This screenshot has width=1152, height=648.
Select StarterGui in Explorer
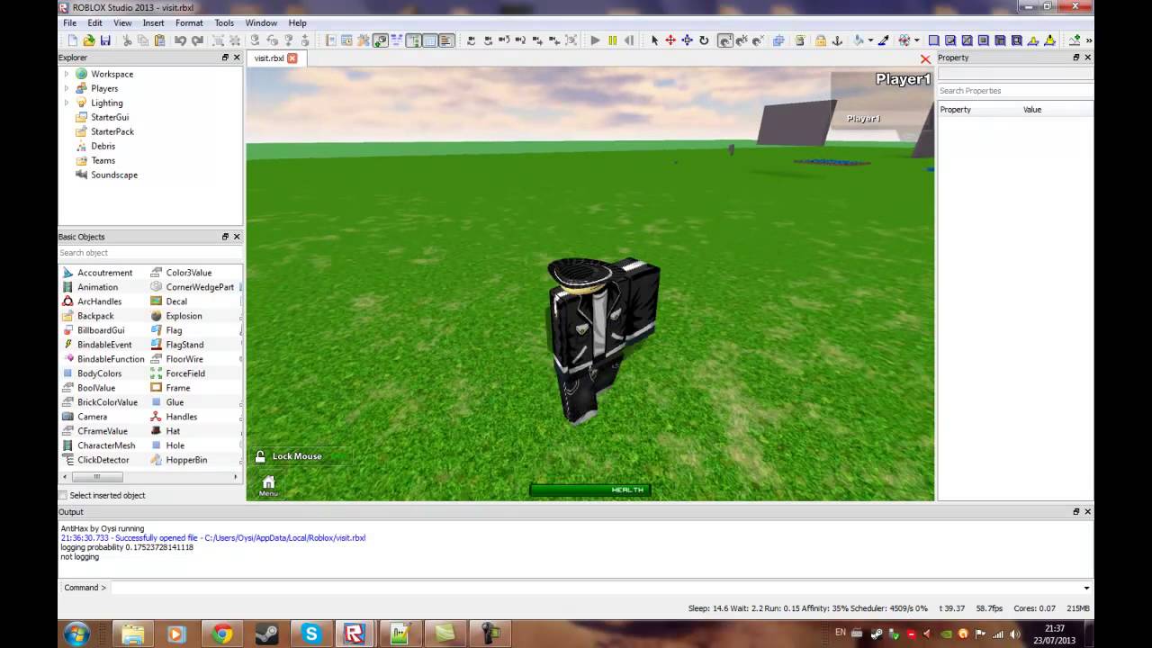110,117
